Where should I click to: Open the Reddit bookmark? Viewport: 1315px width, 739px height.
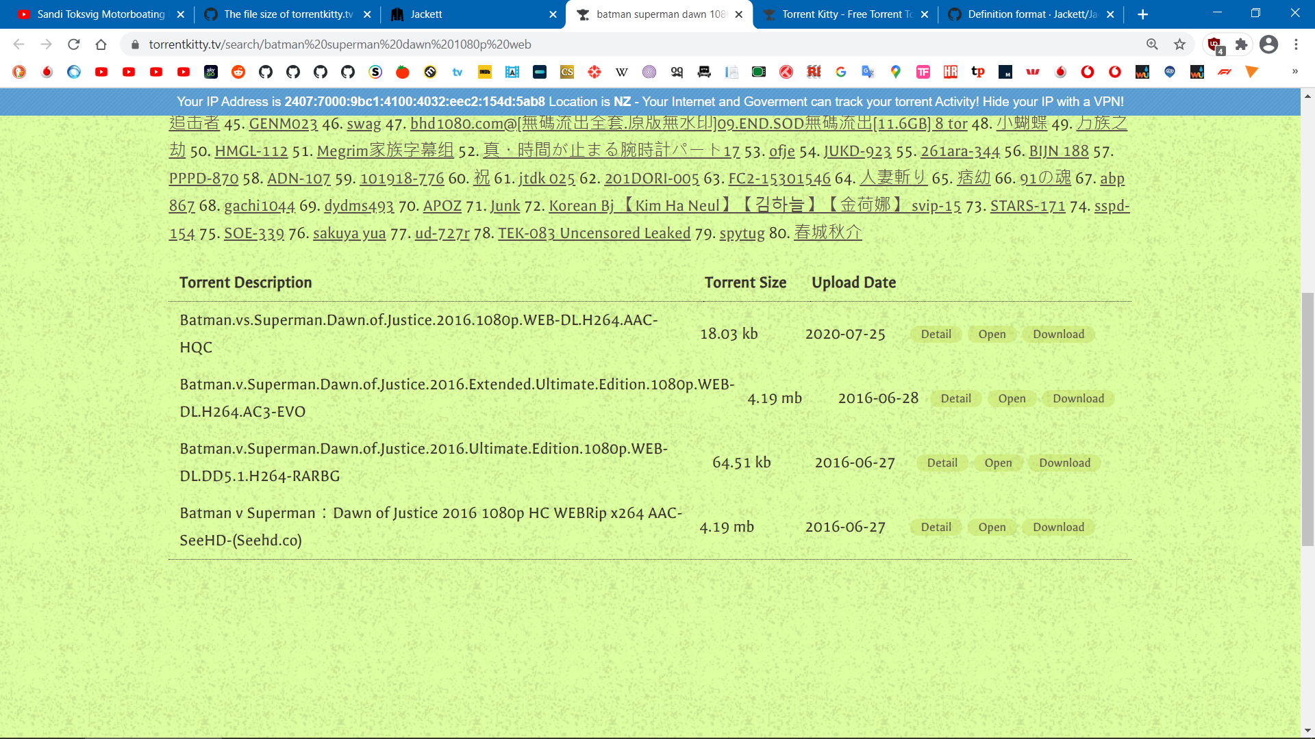[x=238, y=72]
